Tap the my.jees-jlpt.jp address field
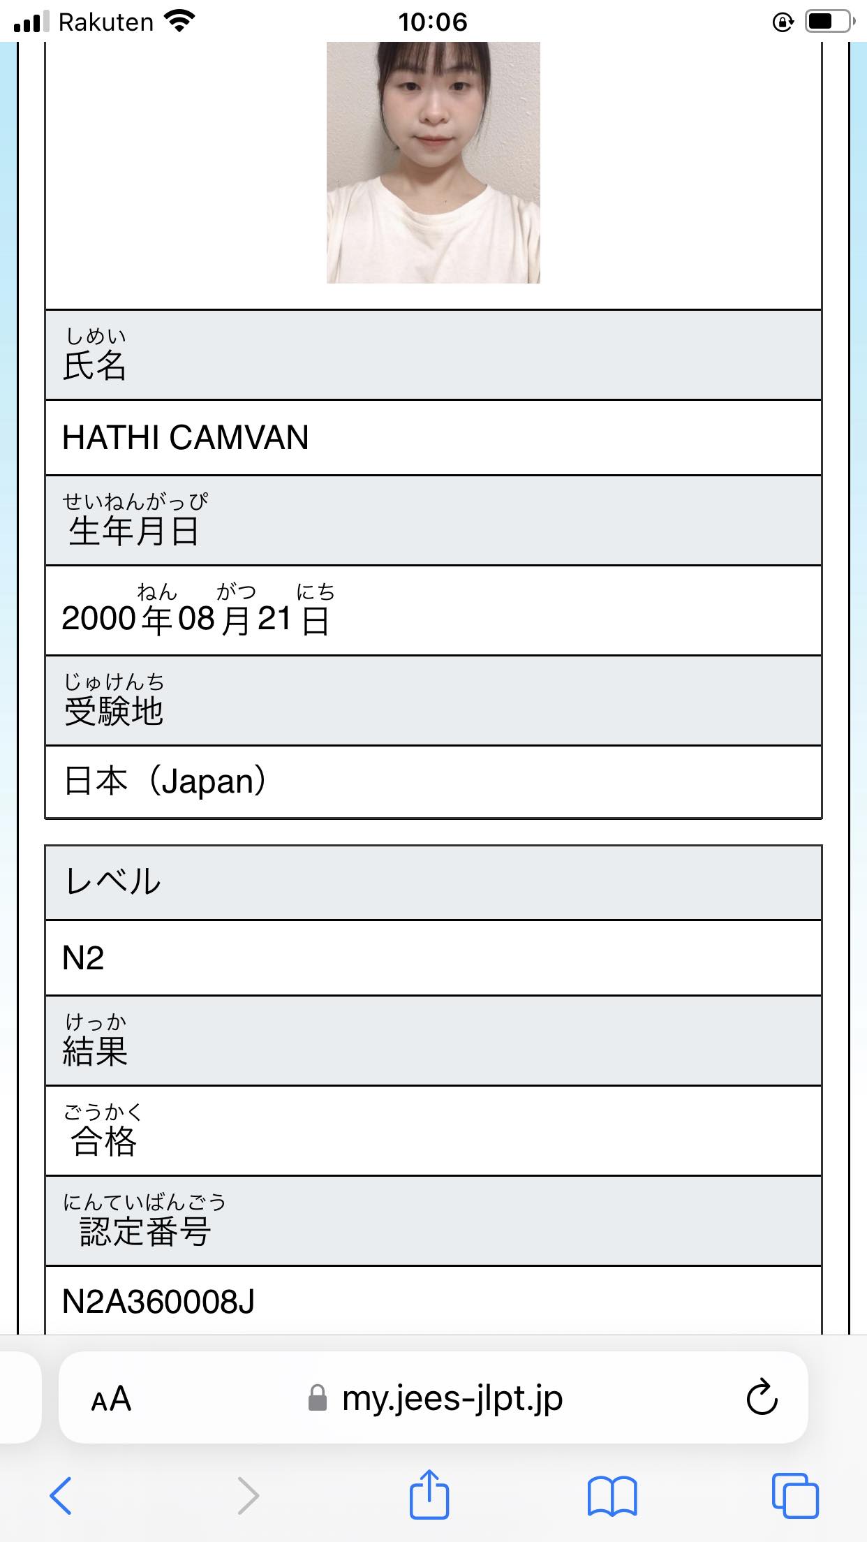This screenshot has width=867, height=1542. click(452, 1398)
